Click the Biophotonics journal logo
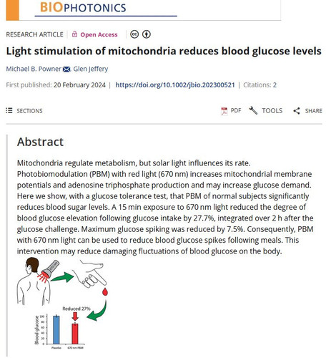 [x=83, y=7]
